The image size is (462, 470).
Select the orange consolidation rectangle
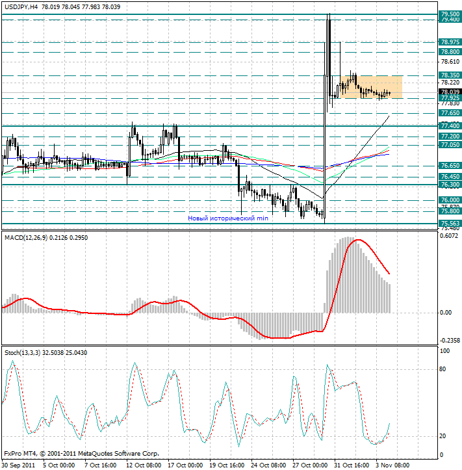(x=371, y=87)
